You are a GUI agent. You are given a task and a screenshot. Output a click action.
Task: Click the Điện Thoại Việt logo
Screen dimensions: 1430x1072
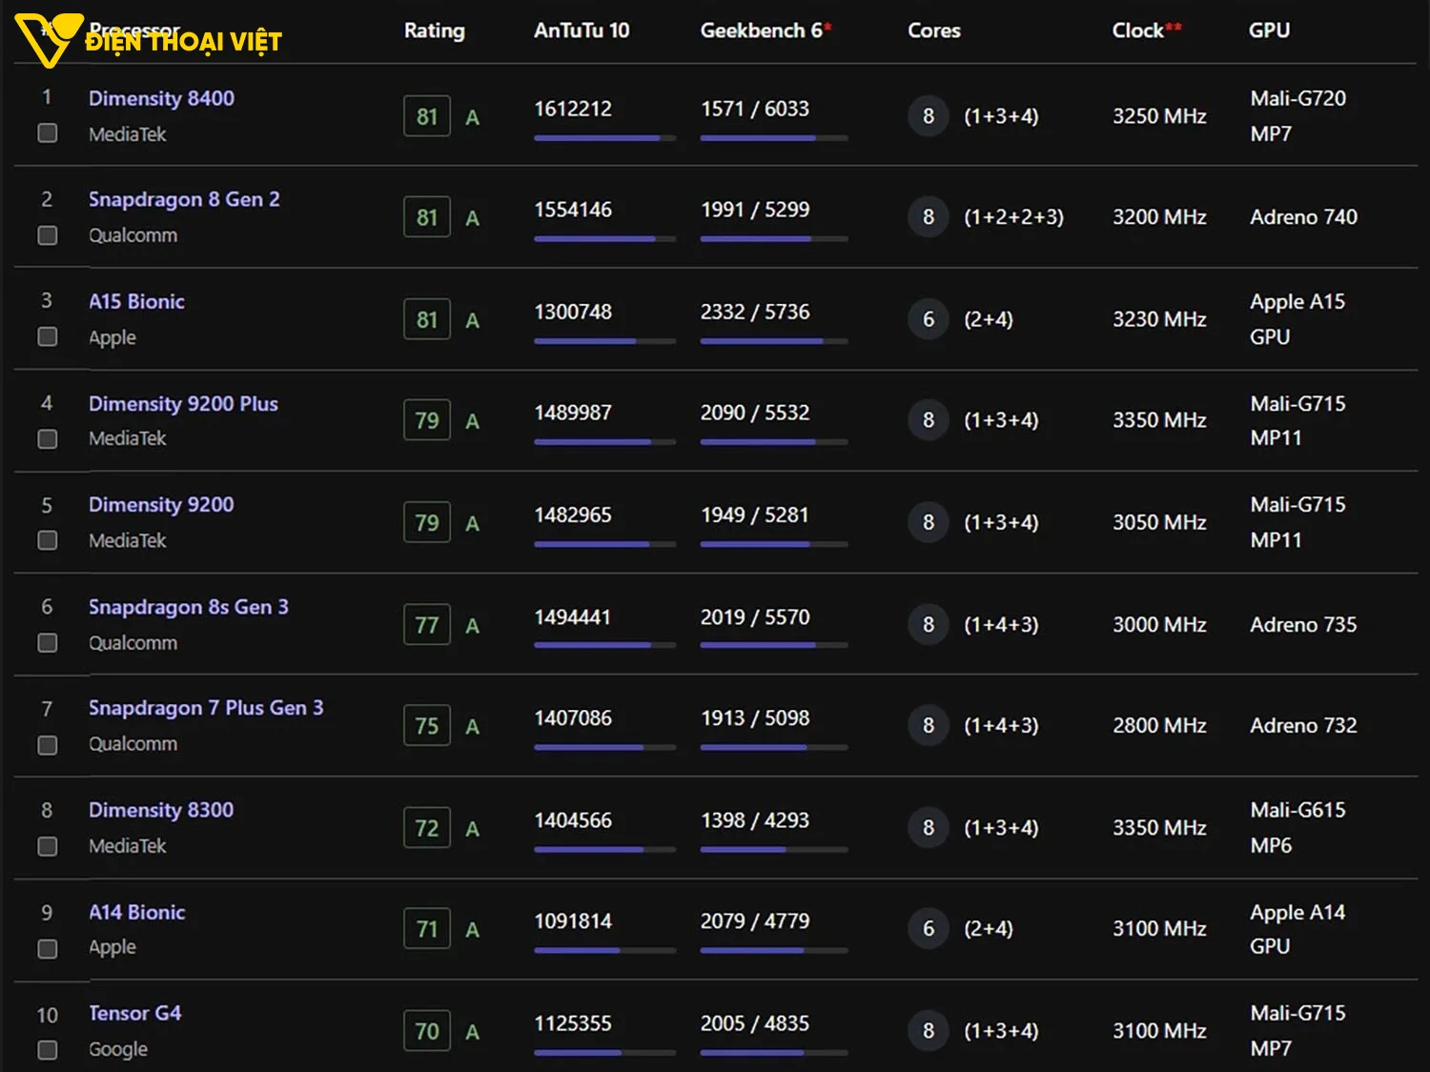pyautogui.click(x=148, y=40)
